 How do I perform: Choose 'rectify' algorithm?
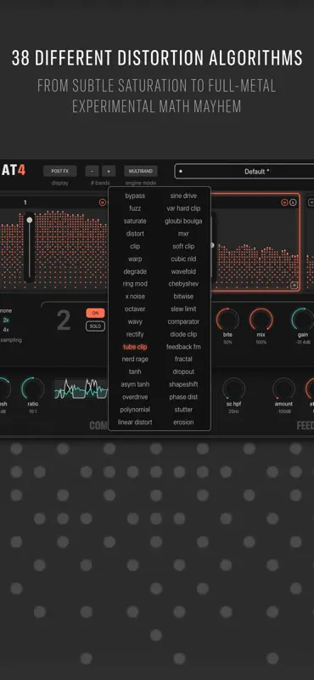click(135, 334)
